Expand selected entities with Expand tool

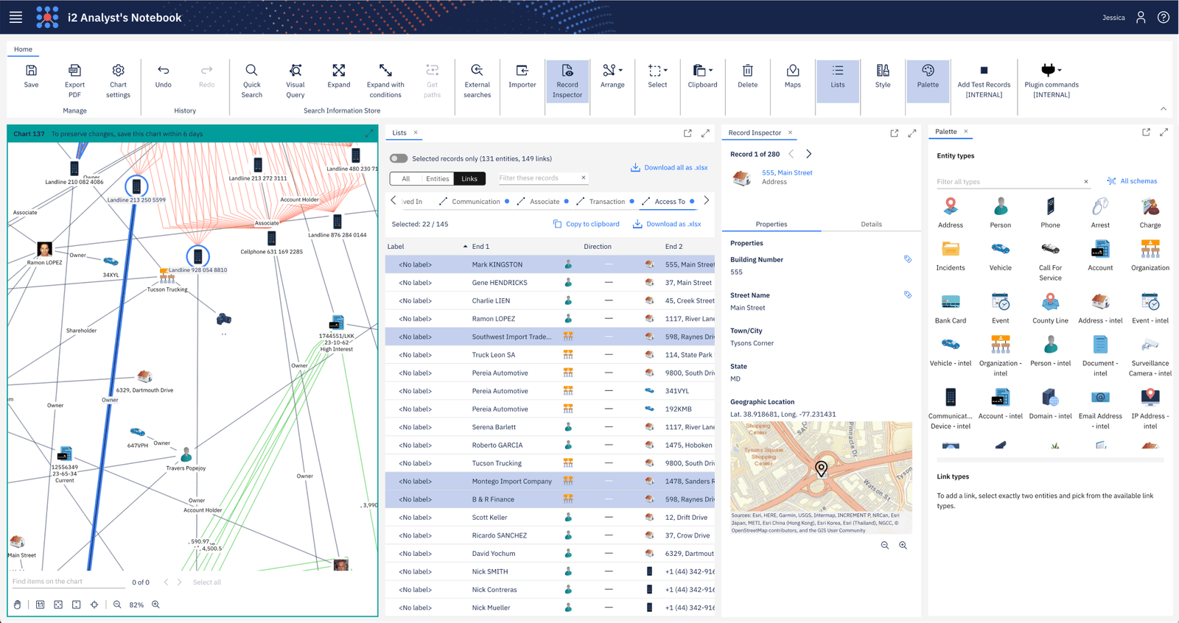pos(339,76)
